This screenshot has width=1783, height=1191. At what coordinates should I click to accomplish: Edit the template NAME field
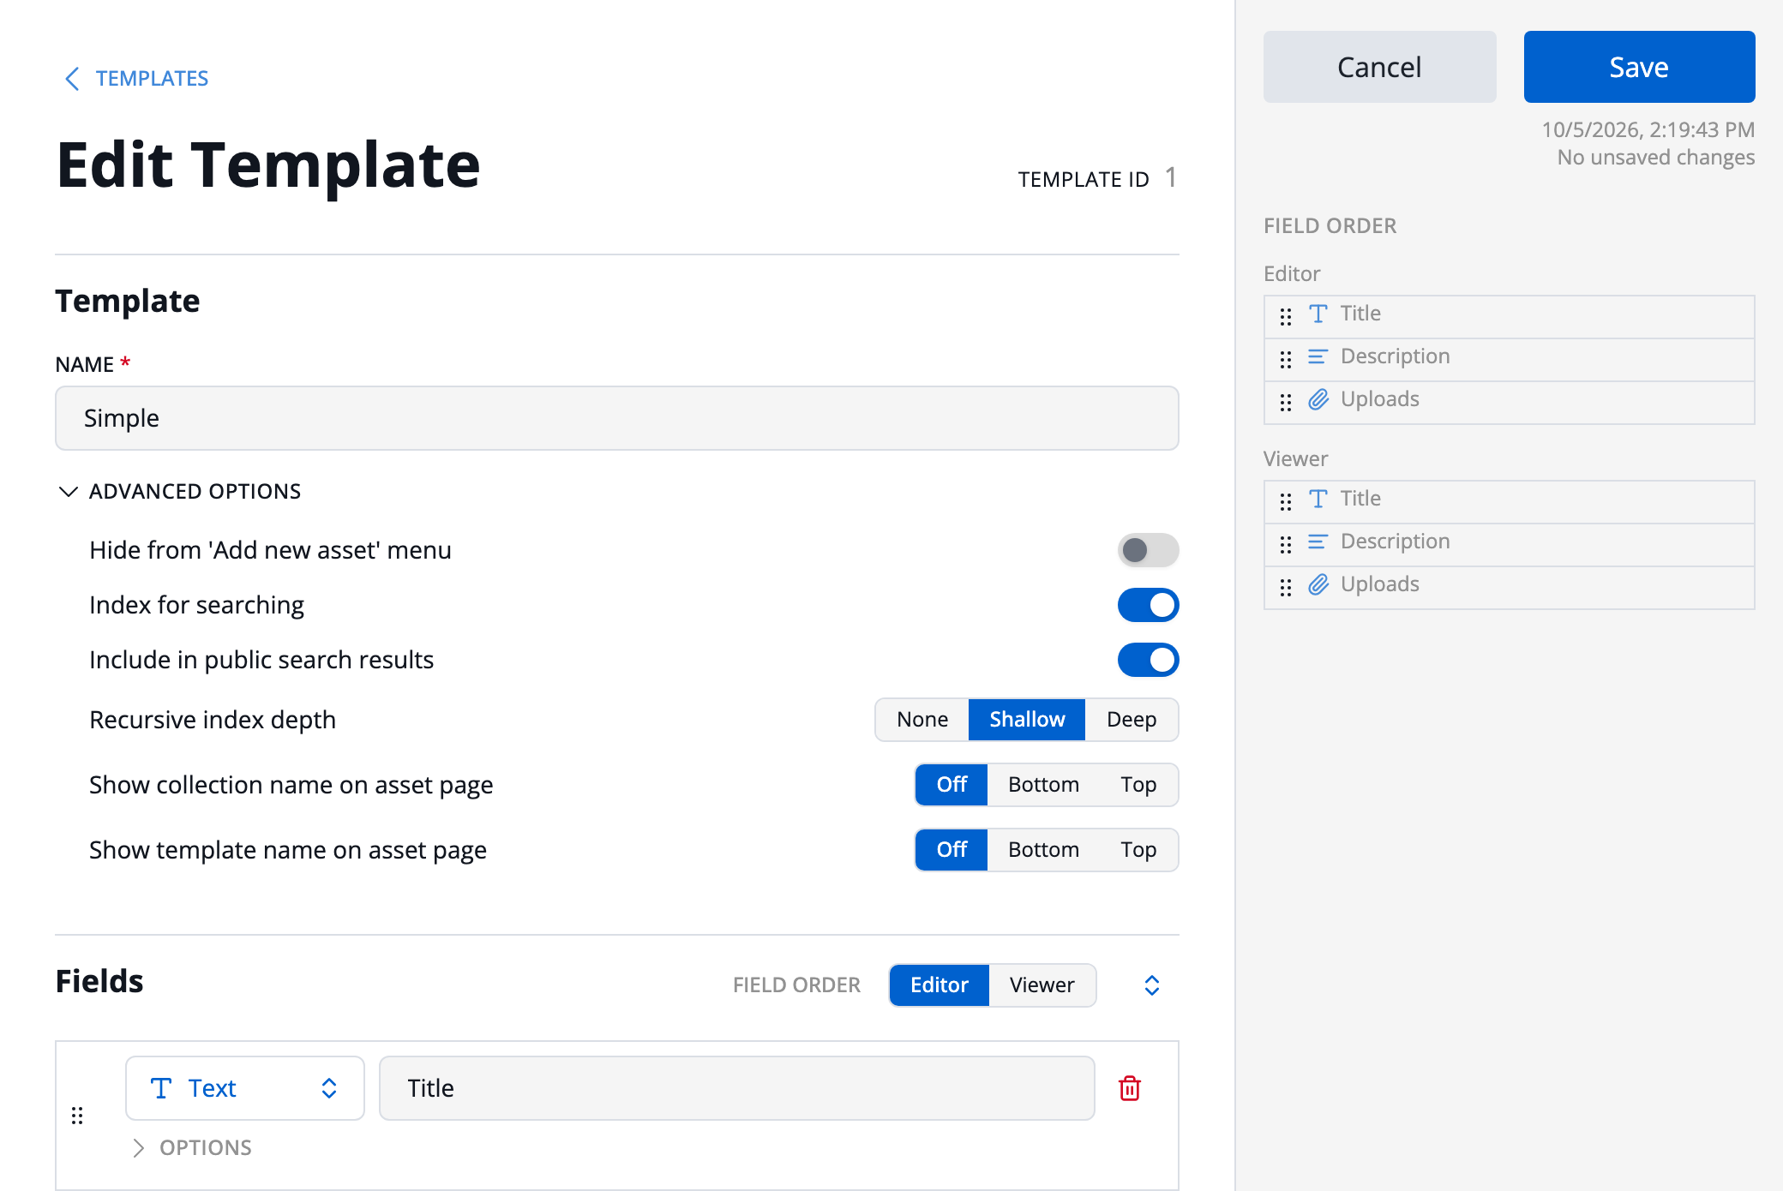pos(617,418)
